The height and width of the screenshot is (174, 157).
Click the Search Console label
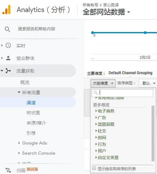click(x=39, y=153)
